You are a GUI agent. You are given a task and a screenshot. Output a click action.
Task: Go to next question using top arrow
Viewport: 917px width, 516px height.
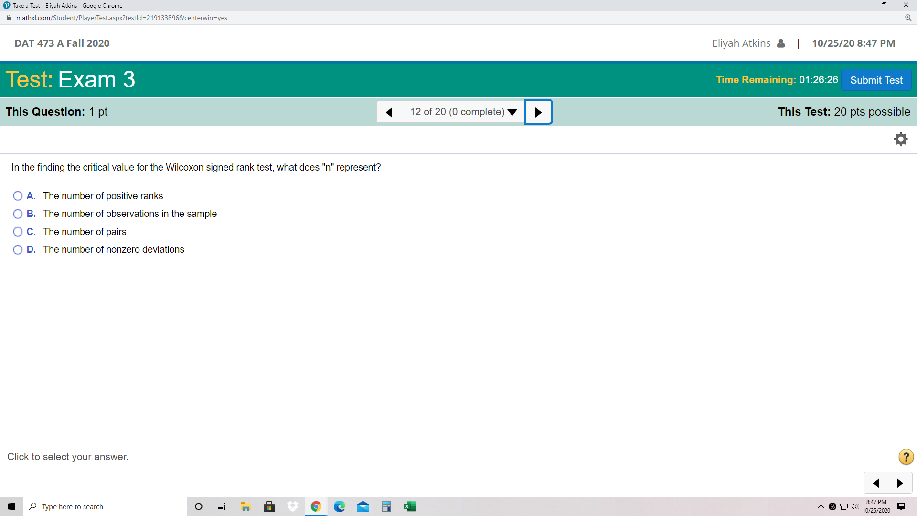click(x=538, y=112)
